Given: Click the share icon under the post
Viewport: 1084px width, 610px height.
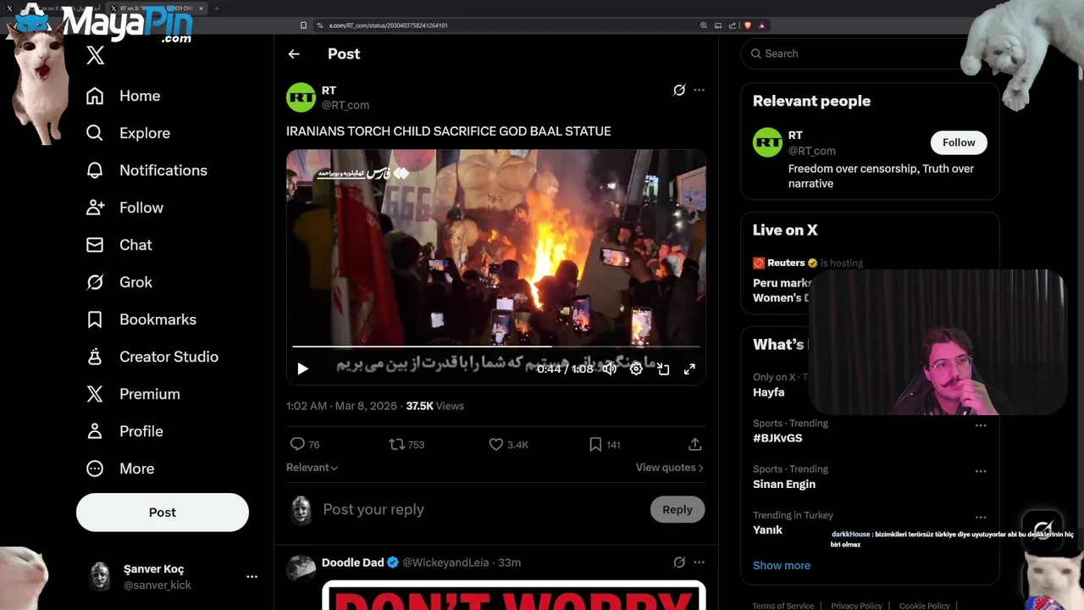Looking at the screenshot, I should [x=695, y=444].
